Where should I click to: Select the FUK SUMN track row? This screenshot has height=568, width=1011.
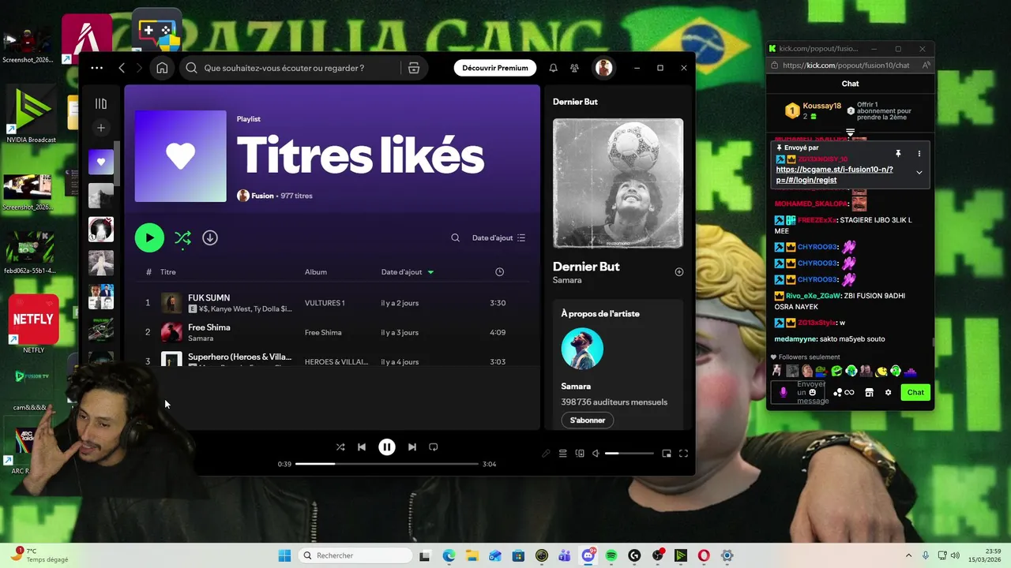tap(332, 303)
